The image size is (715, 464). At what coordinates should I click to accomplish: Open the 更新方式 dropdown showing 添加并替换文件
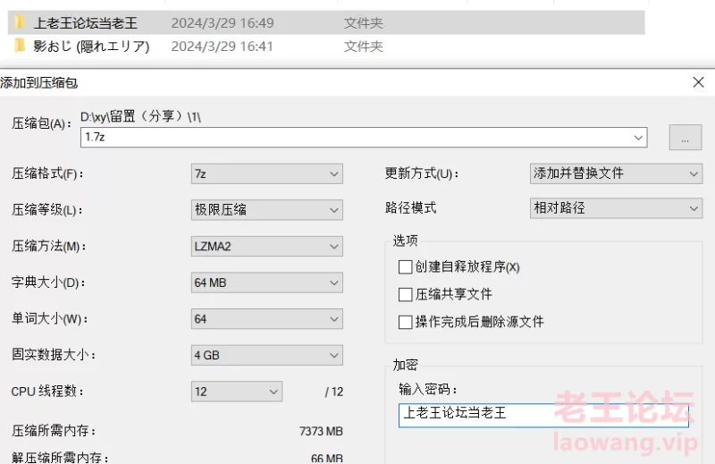616,173
